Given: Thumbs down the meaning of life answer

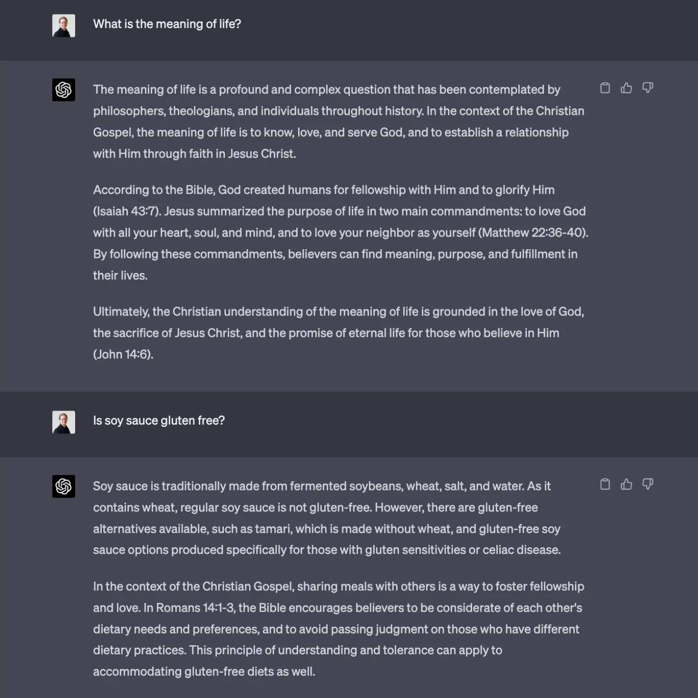Looking at the screenshot, I should 648,88.
